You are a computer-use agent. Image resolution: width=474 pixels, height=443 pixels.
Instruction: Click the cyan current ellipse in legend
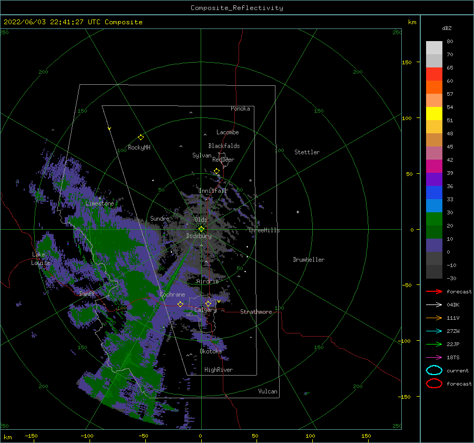(x=434, y=370)
